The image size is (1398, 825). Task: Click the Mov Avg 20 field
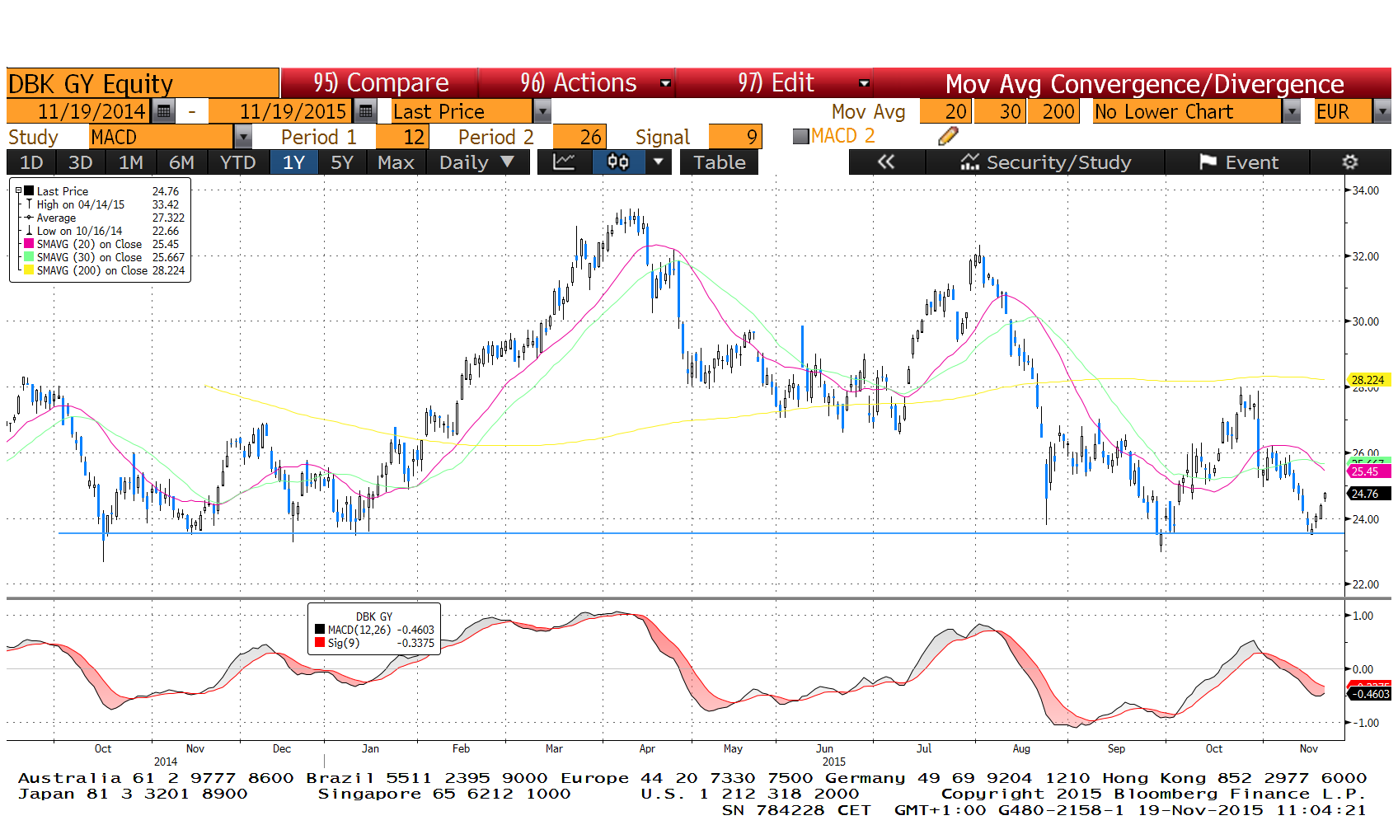pyautogui.click(x=945, y=111)
